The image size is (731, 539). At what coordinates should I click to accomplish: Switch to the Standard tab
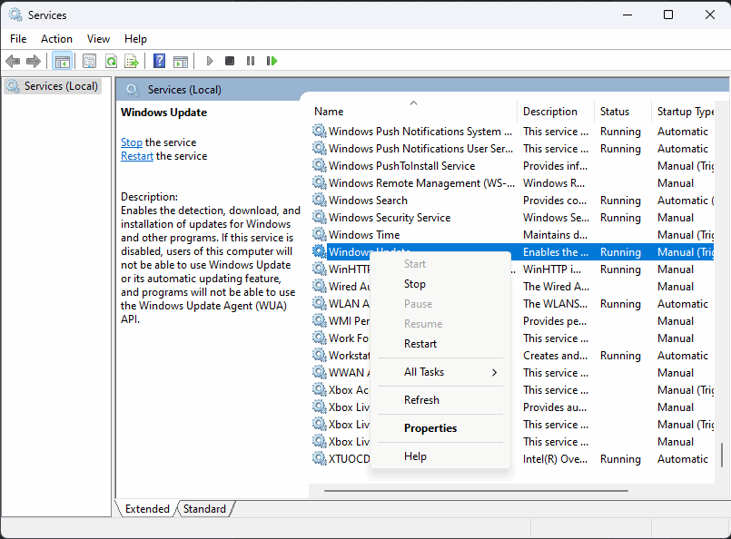[x=204, y=509]
